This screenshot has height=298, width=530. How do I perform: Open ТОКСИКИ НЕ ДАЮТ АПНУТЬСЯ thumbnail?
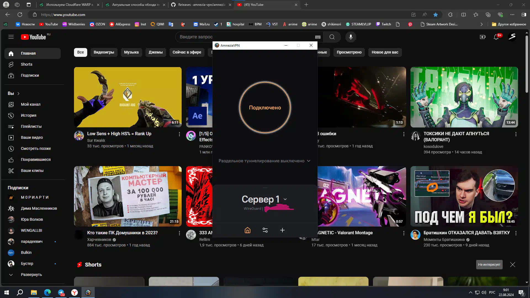pyautogui.click(x=464, y=97)
